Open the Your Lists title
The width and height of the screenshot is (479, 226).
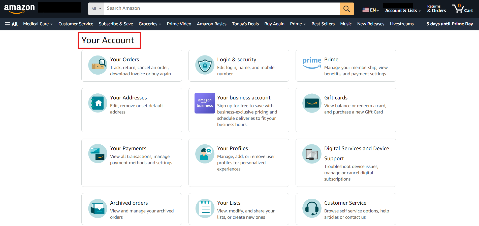click(229, 203)
